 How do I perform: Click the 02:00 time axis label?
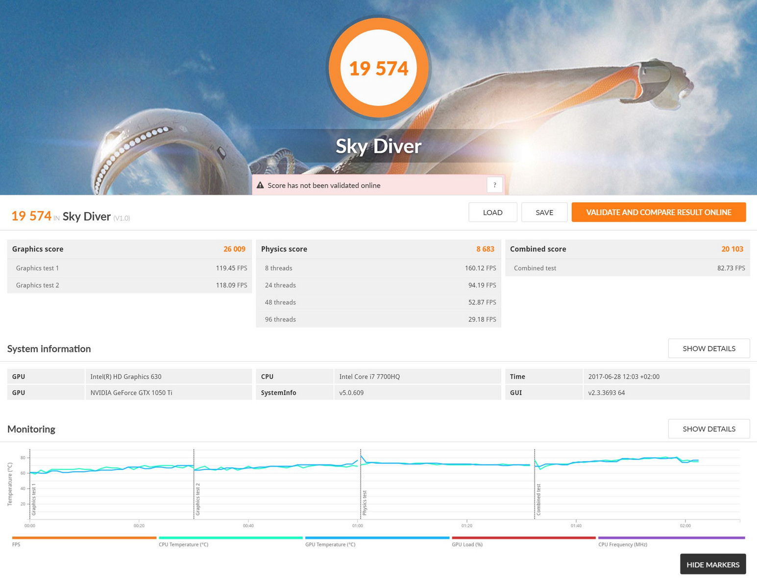[685, 526]
